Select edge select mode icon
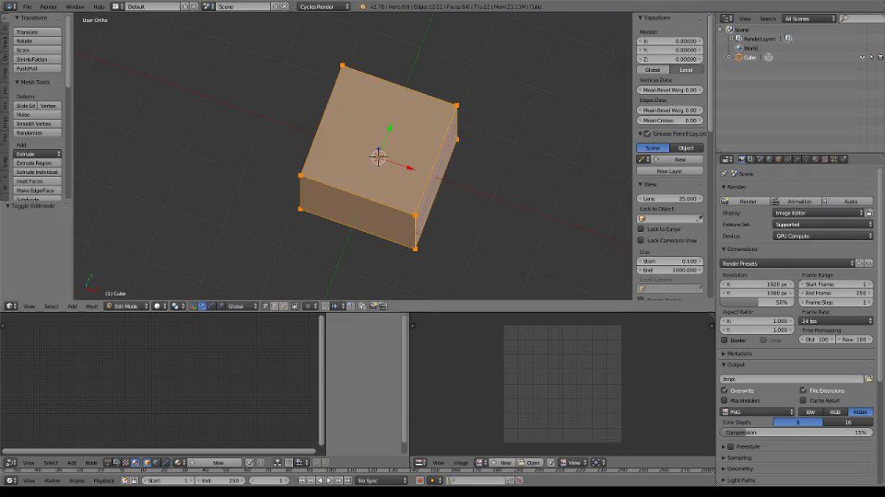The width and height of the screenshot is (885, 497). [275, 306]
